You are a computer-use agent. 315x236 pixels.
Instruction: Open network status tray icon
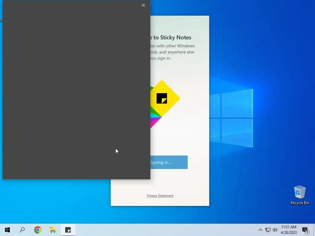(x=268, y=230)
